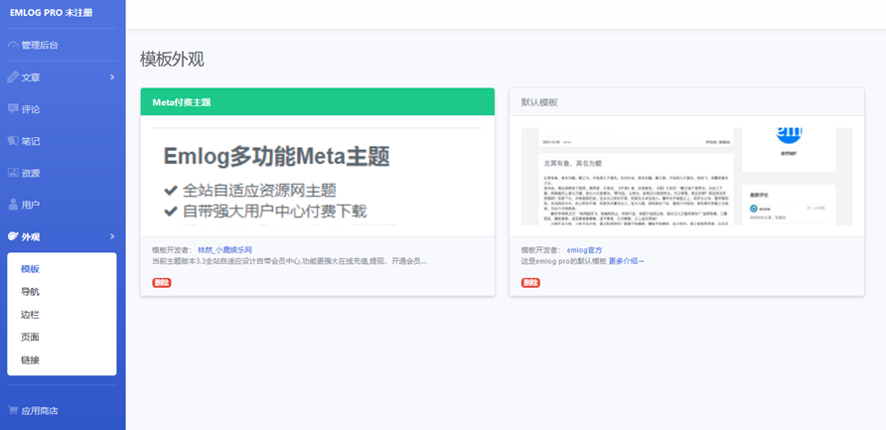This screenshot has height=430, width=886.
Task: Click the image icon beside 资源
Action: 13,173
